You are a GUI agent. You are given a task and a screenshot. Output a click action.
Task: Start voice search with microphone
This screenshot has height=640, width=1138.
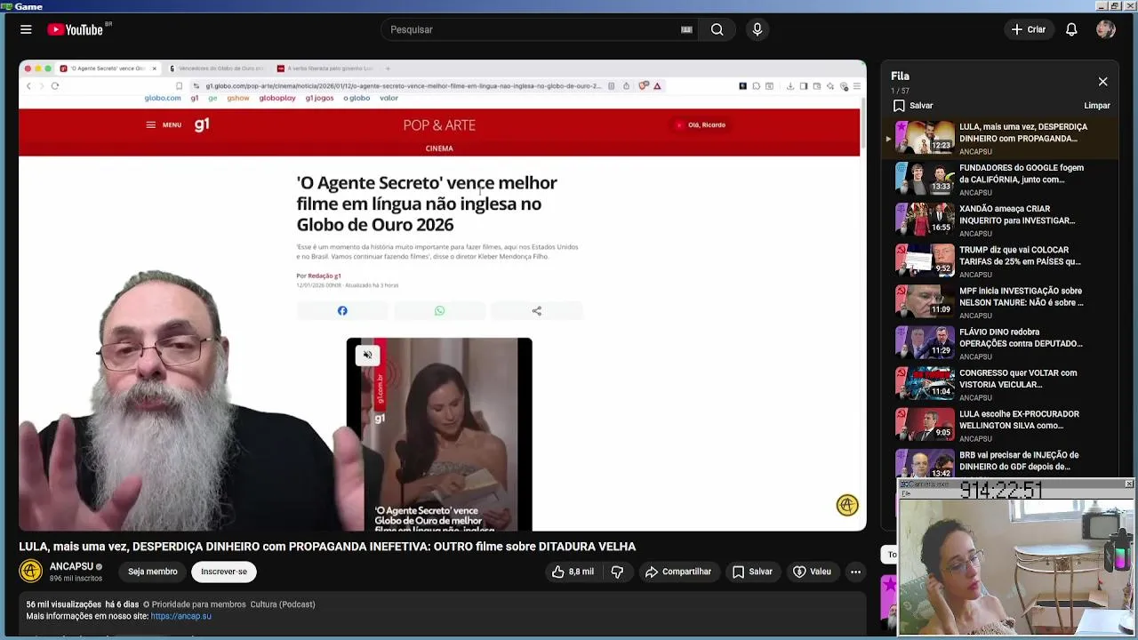coord(757,29)
